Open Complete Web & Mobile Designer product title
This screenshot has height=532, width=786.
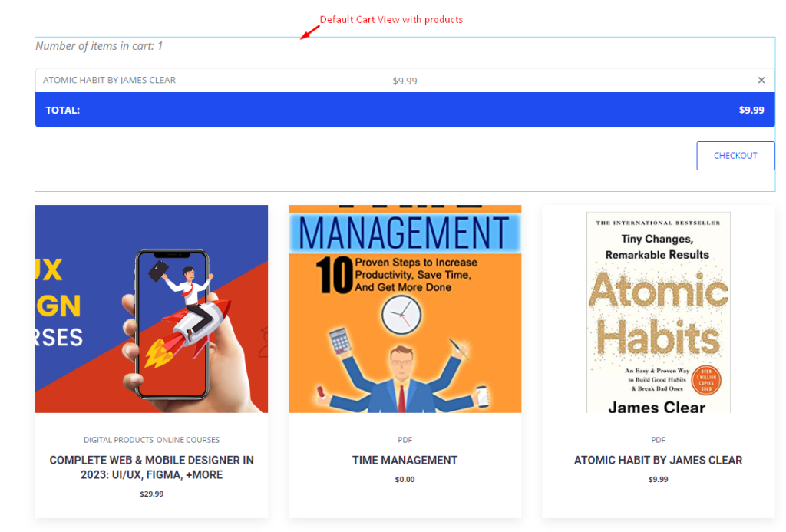coord(151,468)
